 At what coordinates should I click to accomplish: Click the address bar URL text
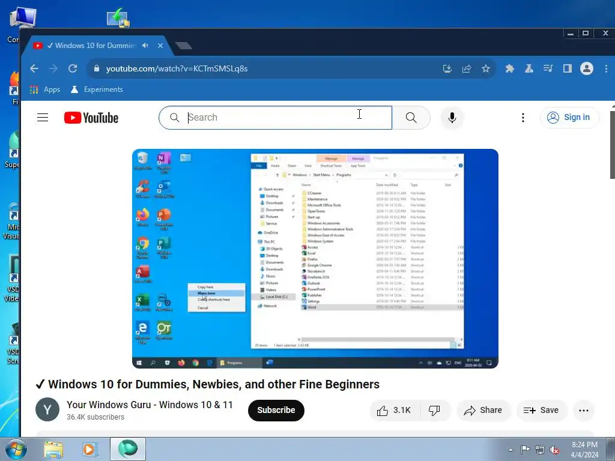click(x=177, y=68)
